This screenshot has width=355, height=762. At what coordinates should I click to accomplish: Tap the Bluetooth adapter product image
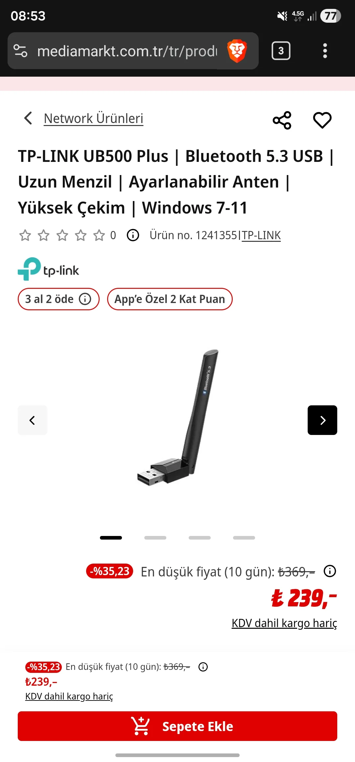click(x=178, y=417)
